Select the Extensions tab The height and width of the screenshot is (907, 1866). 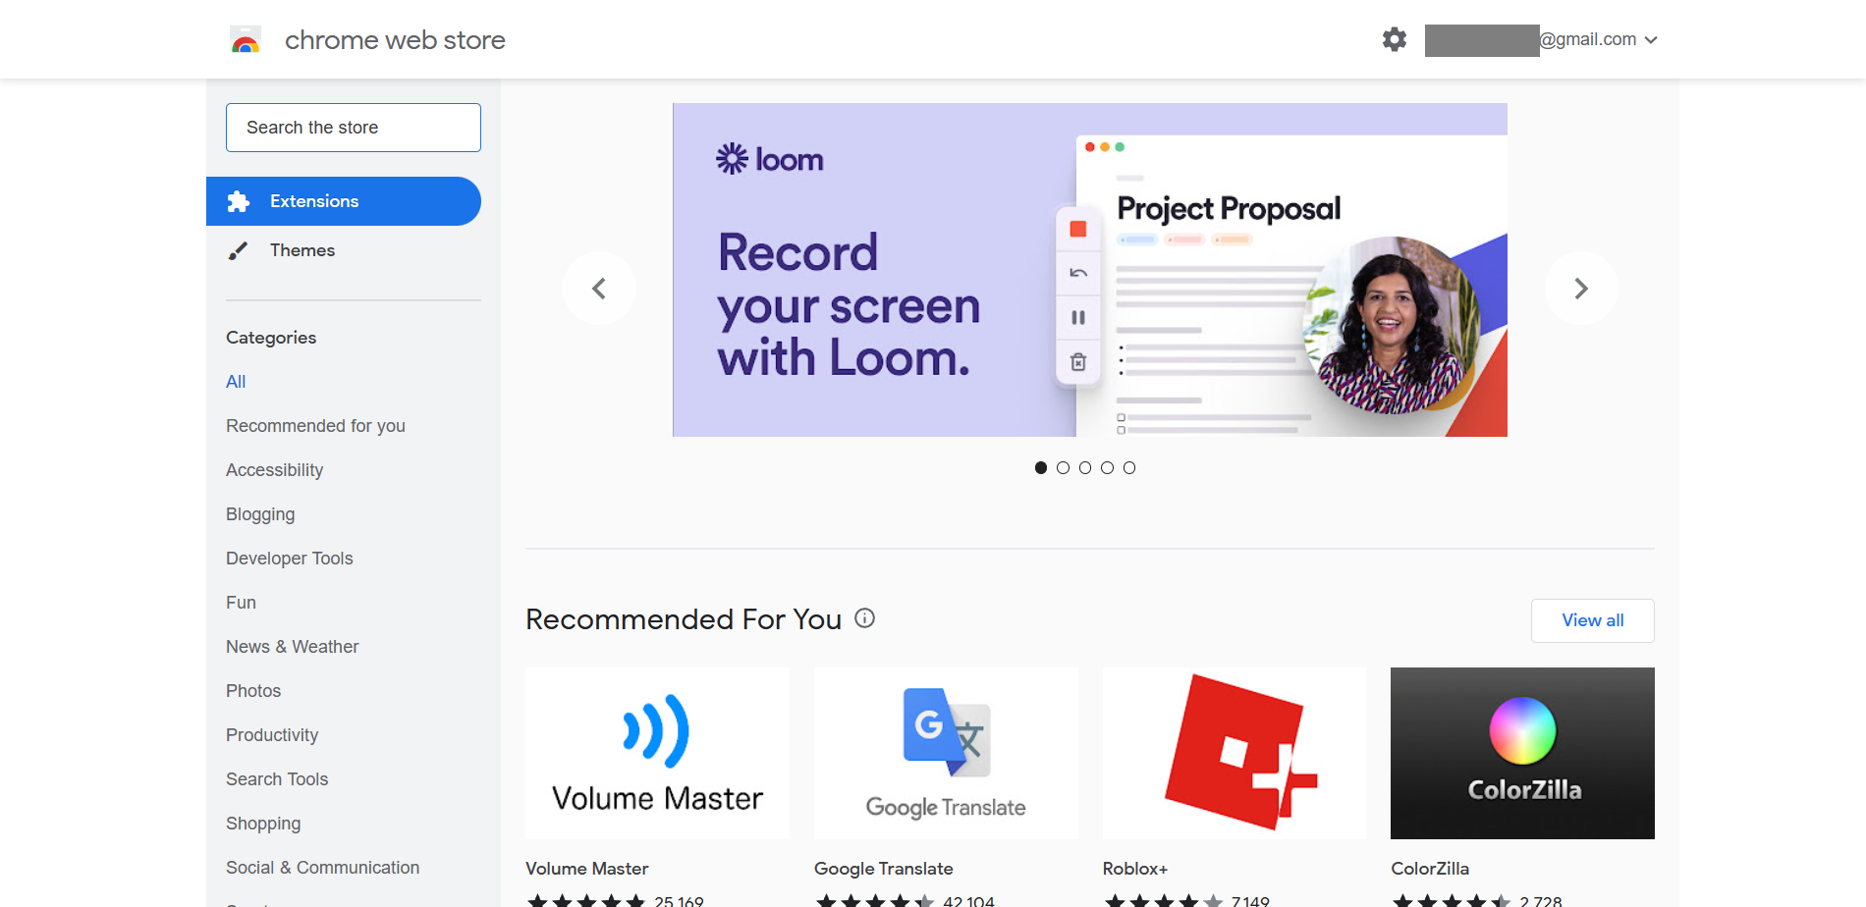pos(344,201)
